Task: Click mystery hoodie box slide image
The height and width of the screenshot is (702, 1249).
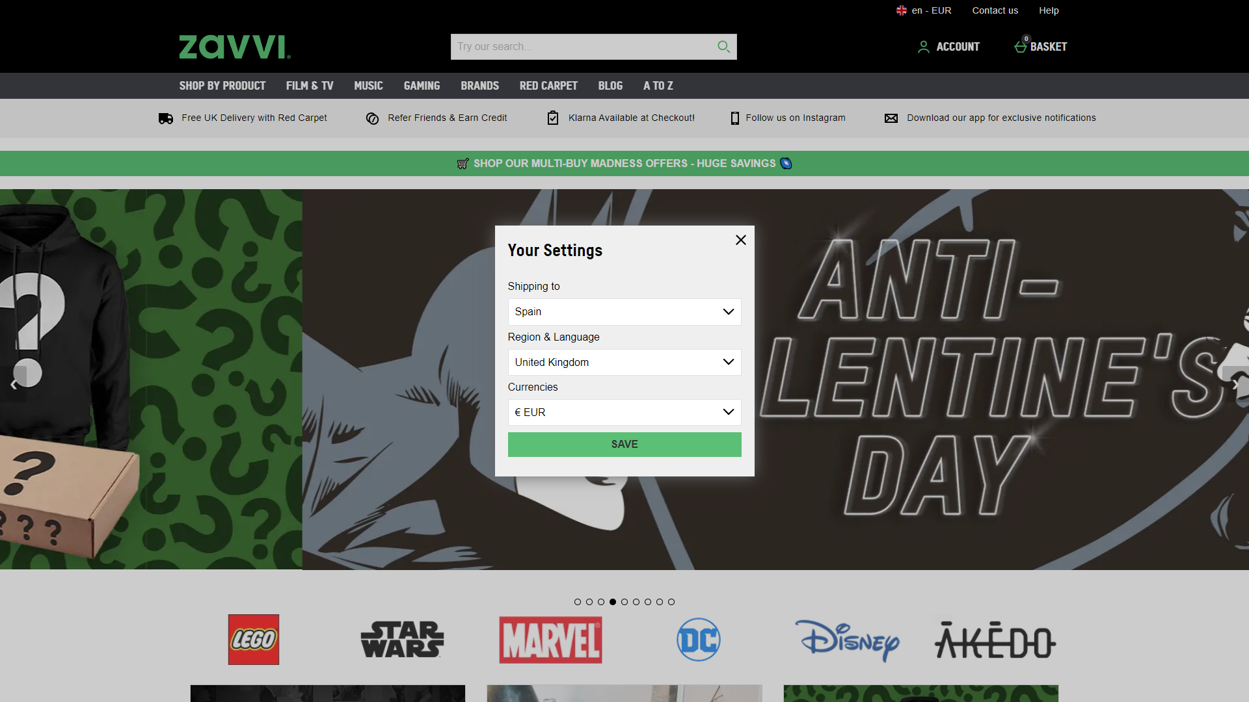Action: click(x=151, y=380)
